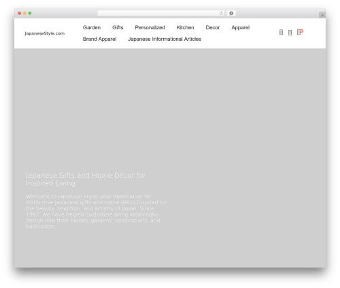This screenshot has width=340, height=288.
Task: Open the Apparel menu
Action: (x=241, y=27)
